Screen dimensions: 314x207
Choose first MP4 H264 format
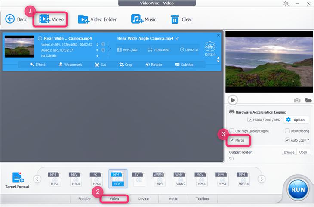55,179
